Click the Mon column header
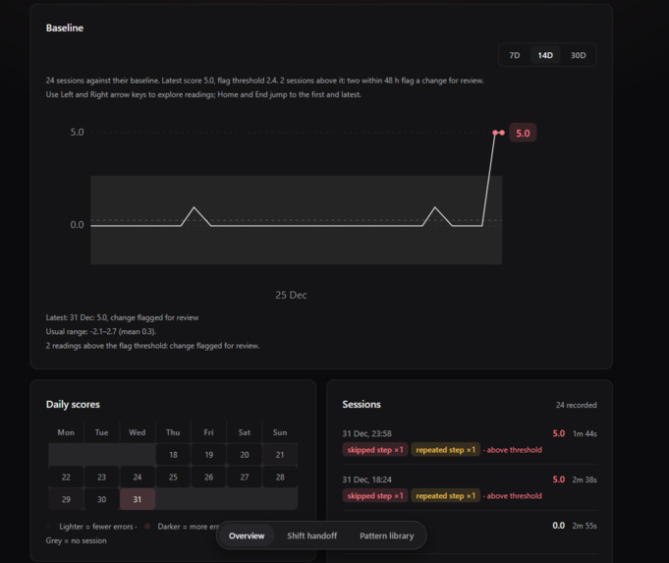 (66, 432)
